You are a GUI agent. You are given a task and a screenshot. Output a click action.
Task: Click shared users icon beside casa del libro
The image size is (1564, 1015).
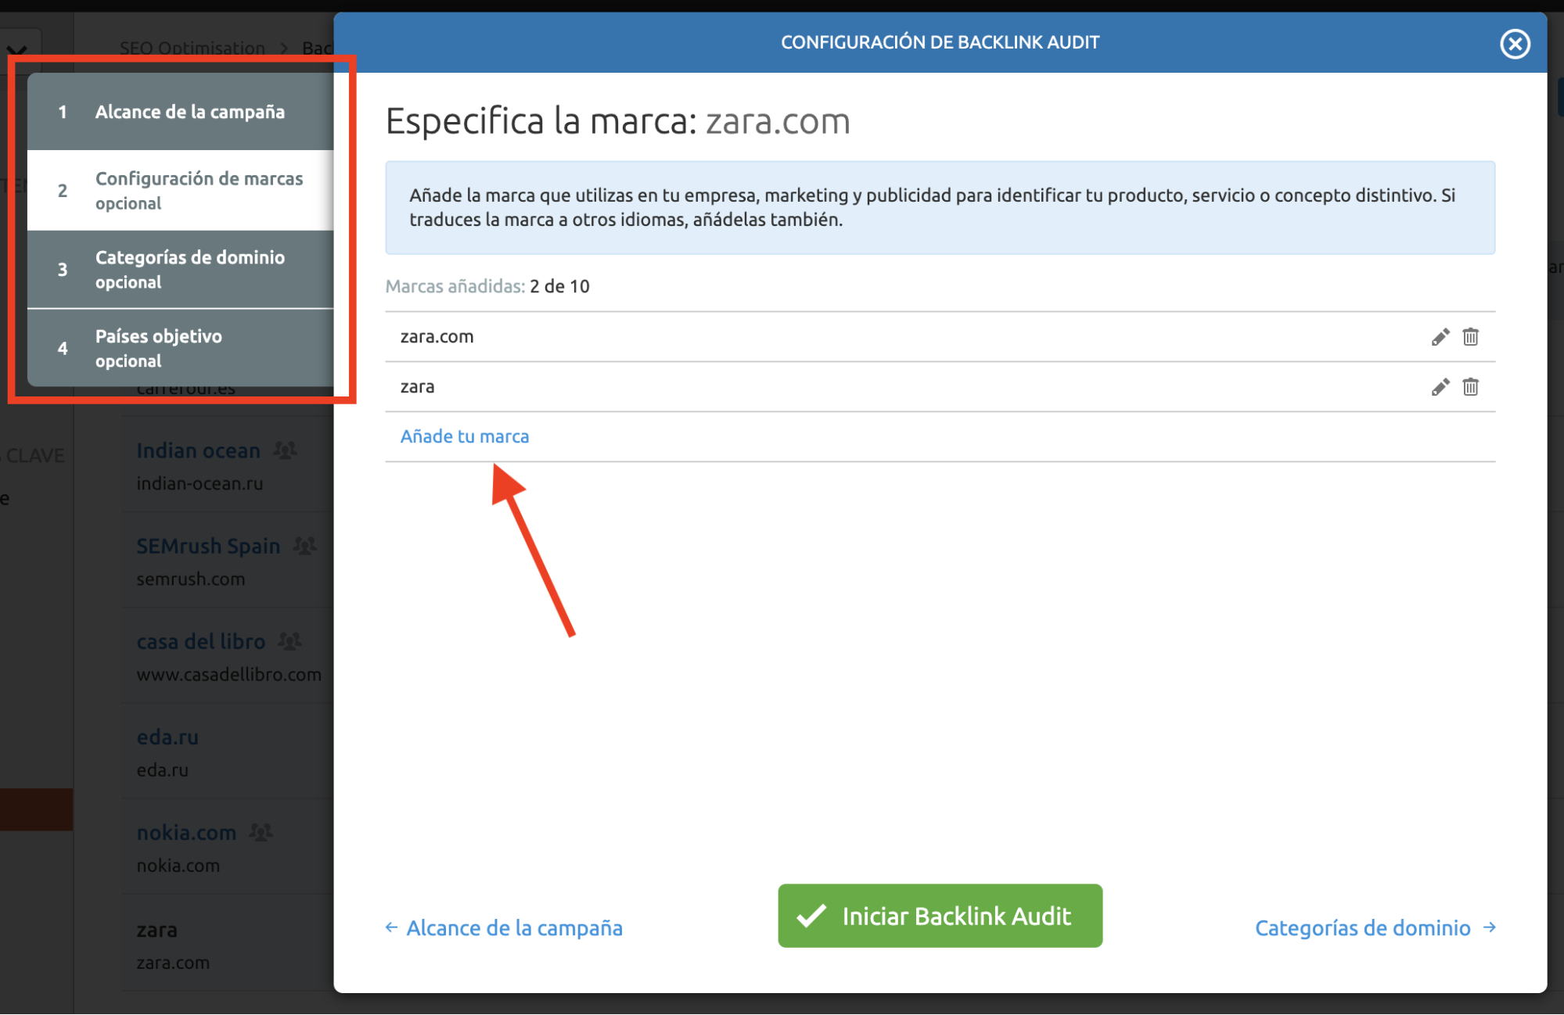pyautogui.click(x=289, y=641)
